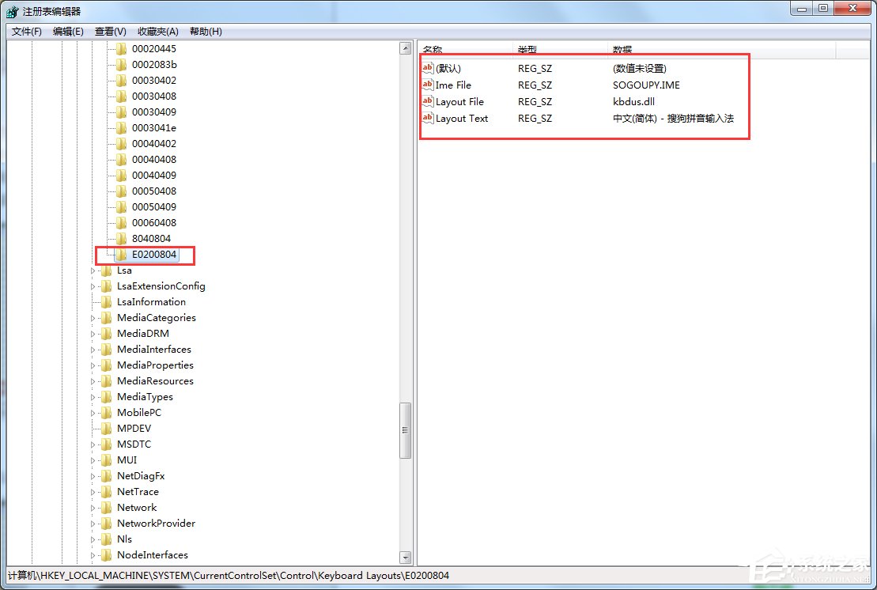
Task: Expand the MediaTypes registry key
Action: click(x=93, y=396)
